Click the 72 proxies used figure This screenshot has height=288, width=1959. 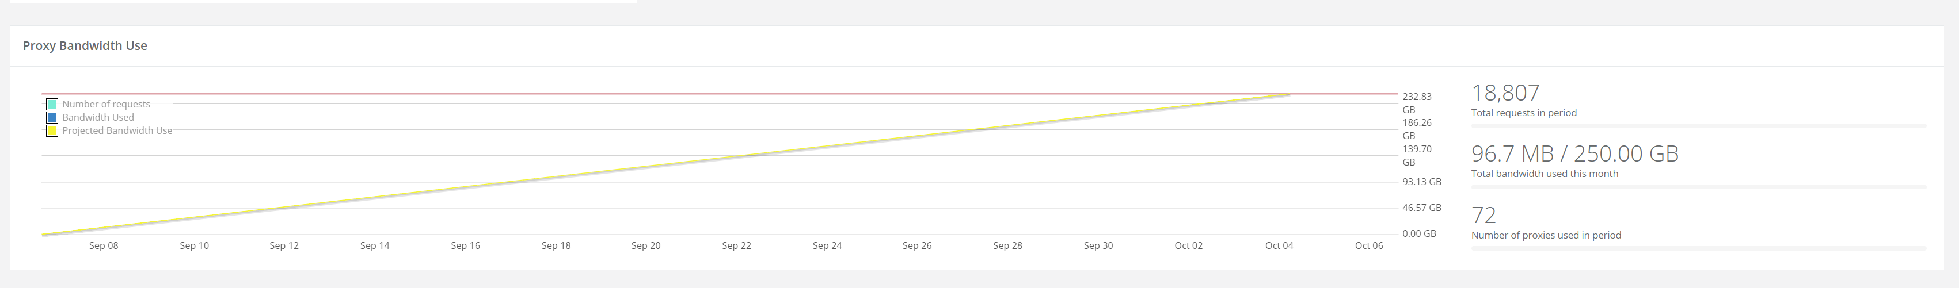tap(1483, 215)
